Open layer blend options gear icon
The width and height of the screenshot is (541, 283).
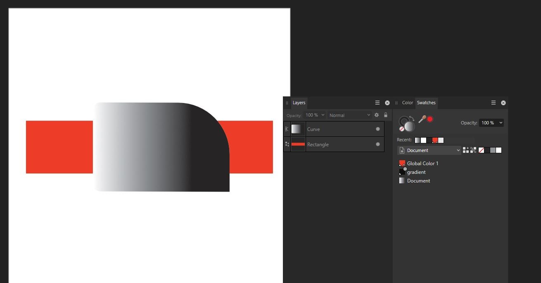[x=377, y=115]
